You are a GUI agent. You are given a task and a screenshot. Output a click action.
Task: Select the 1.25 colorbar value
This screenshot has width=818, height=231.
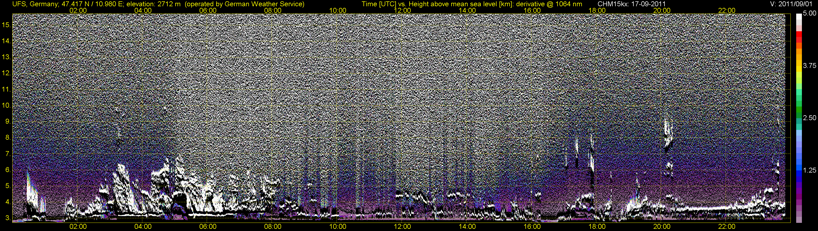(810, 170)
